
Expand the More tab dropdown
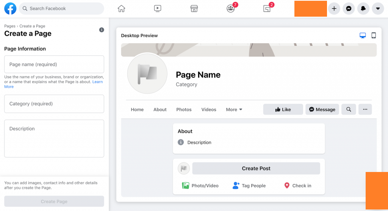click(234, 109)
